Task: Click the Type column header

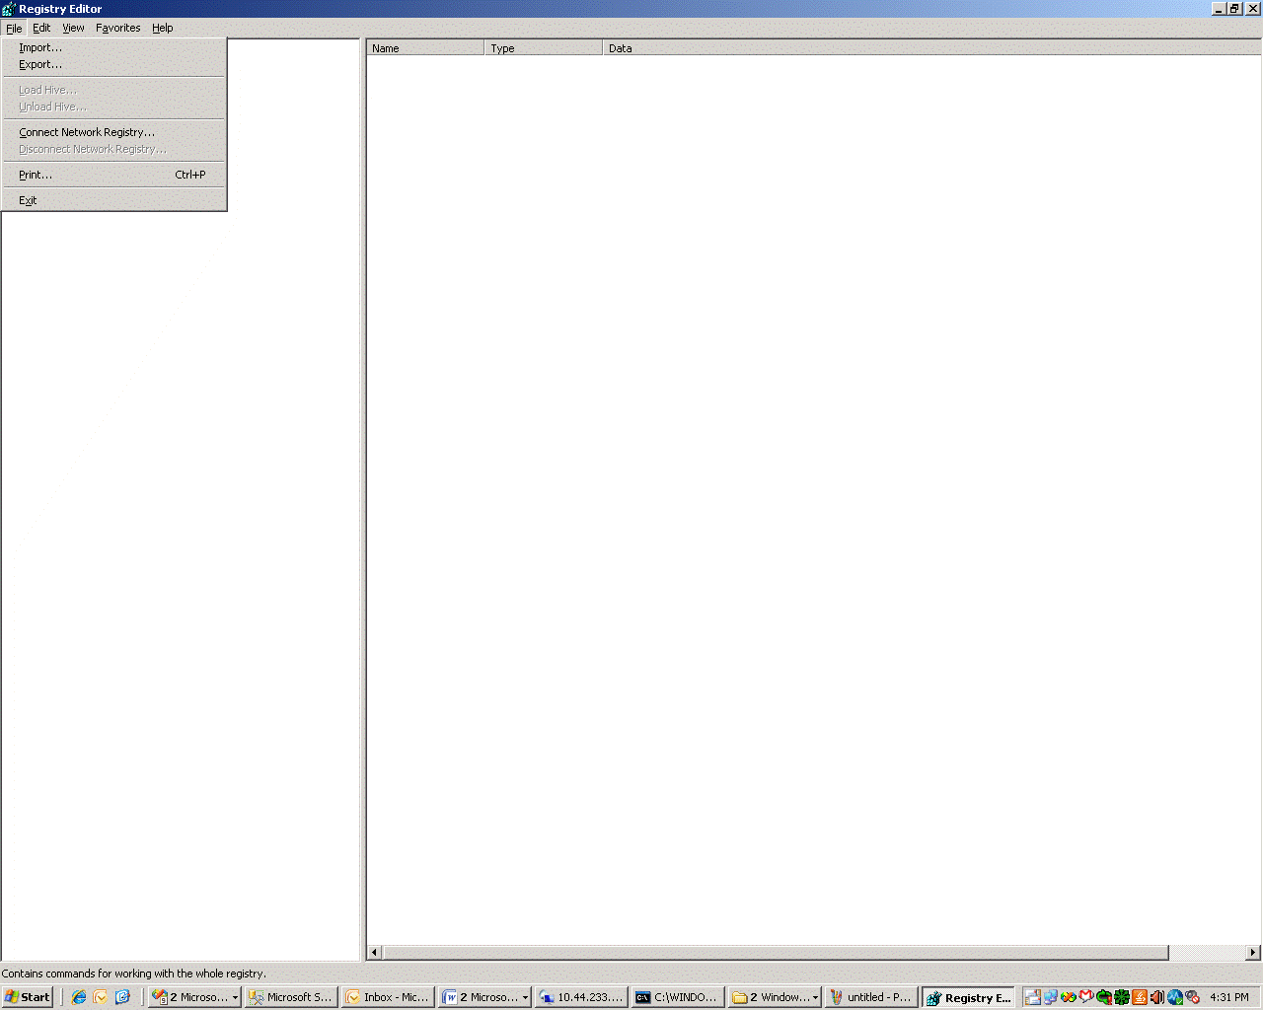Action: (544, 48)
